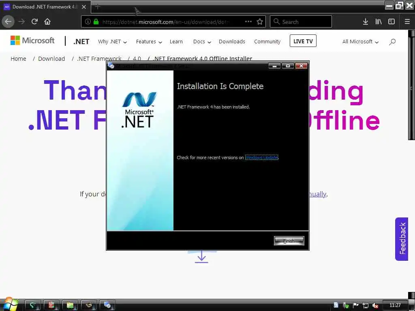Expand the All Microsoft dropdown
The image size is (415, 311).
(x=360, y=42)
